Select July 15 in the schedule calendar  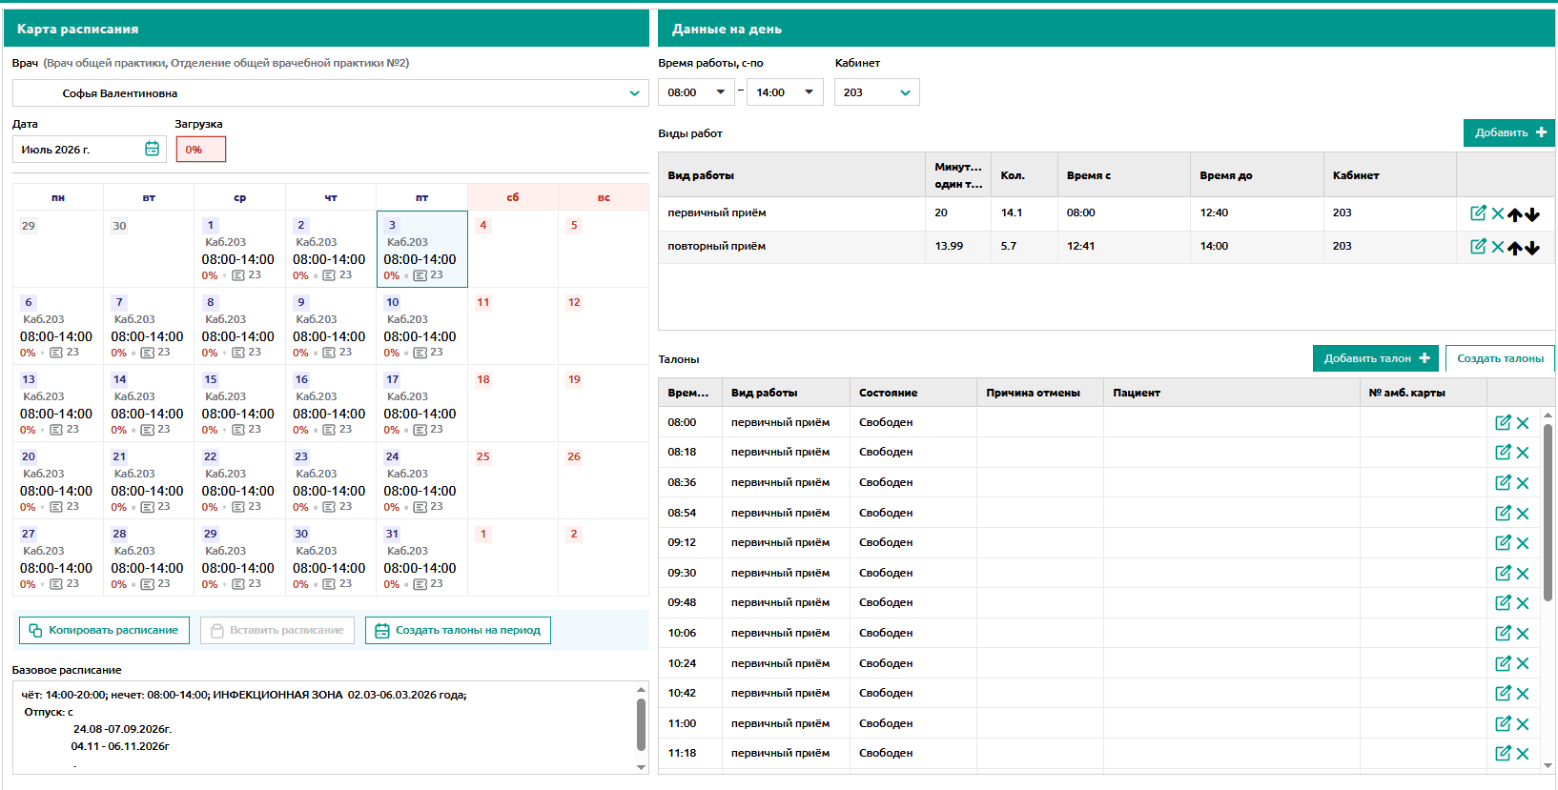tap(239, 403)
